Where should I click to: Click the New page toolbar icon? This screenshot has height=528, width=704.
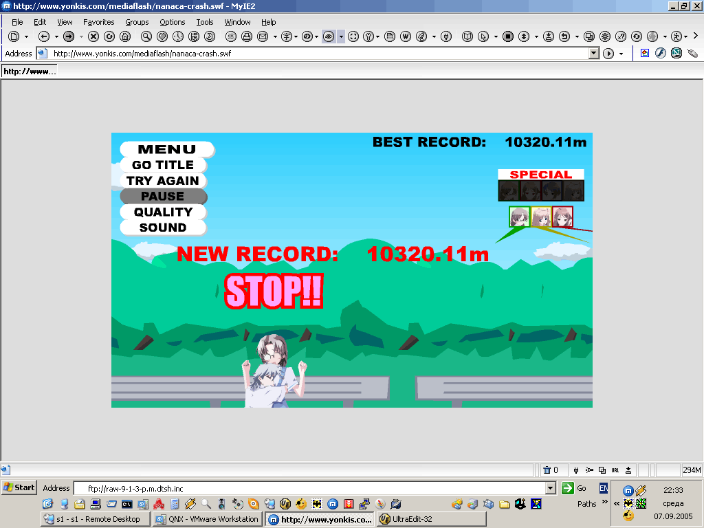pos(14,36)
